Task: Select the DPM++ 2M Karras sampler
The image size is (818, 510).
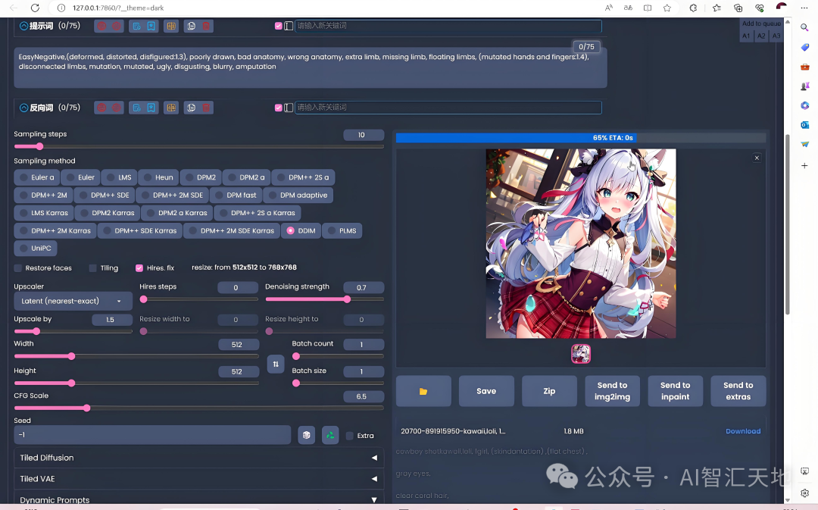Action: (55, 230)
